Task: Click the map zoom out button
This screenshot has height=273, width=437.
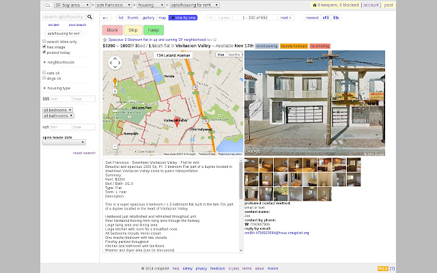Action: pos(115,146)
